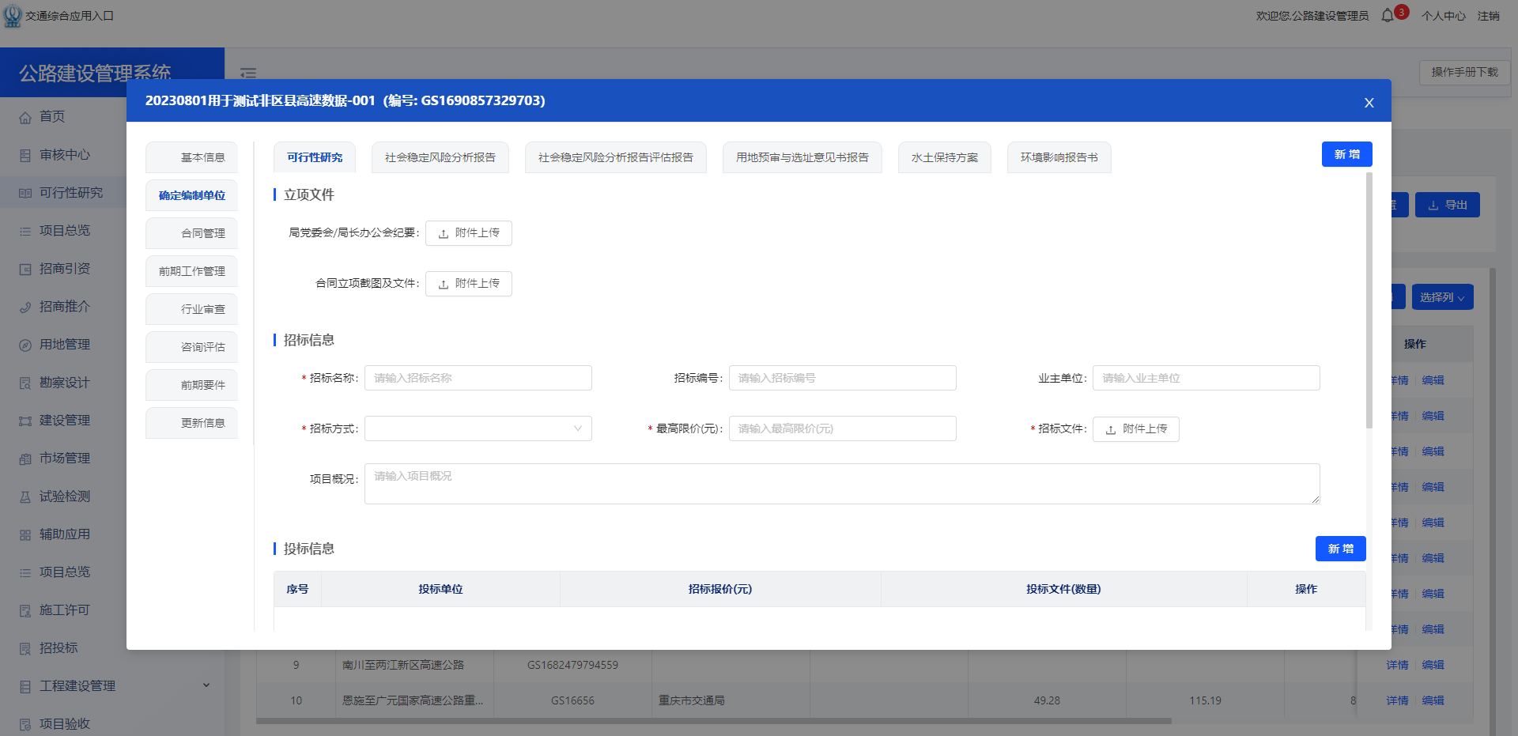Click the 项目验收 sidebar icon

click(x=25, y=724)
